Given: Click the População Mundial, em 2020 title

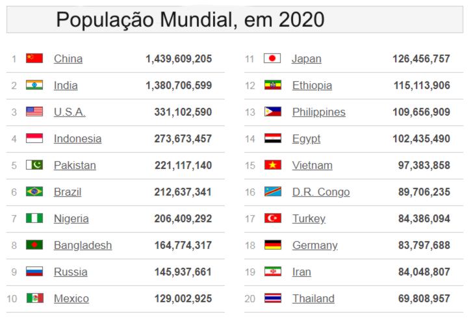Looking at the screenshot, I should [190, 19].
